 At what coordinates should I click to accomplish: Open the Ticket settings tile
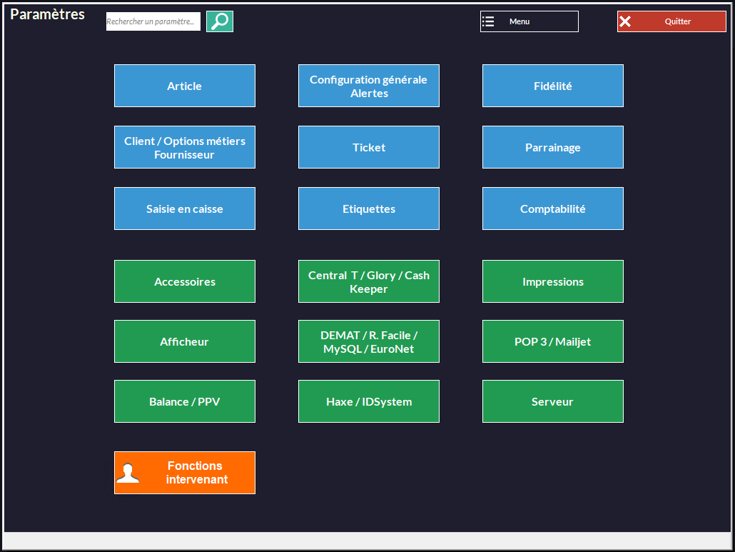369,147
